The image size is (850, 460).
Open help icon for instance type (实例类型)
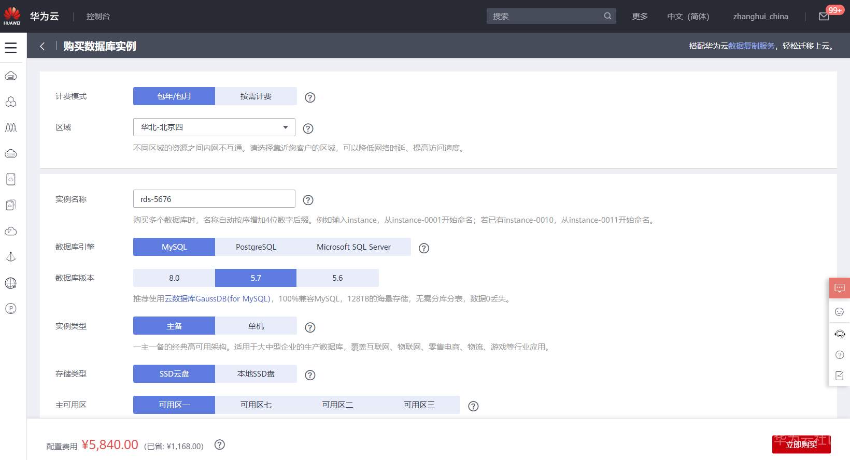click(310, 327)
